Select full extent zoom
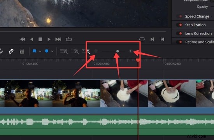 [x=63, y=51]
